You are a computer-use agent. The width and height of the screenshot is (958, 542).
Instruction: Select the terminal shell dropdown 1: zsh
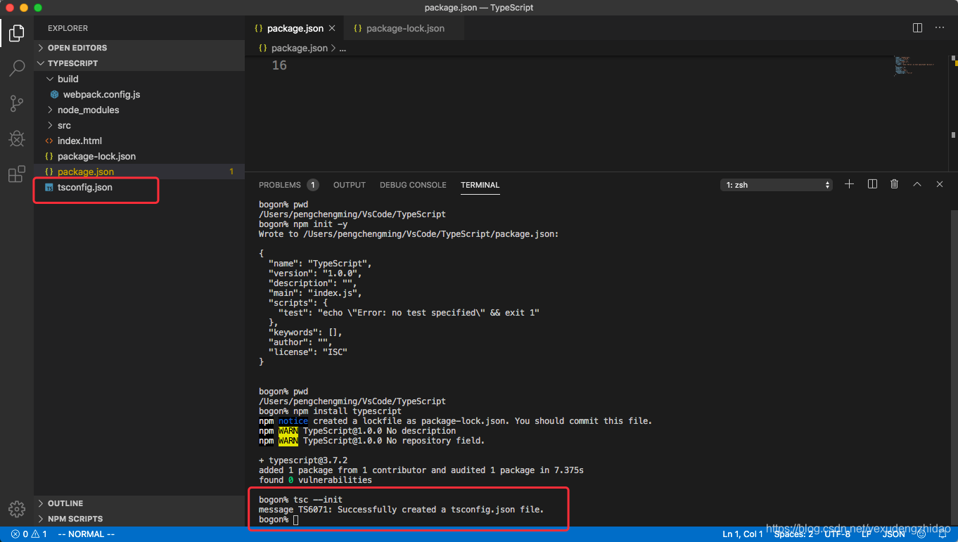777,185
